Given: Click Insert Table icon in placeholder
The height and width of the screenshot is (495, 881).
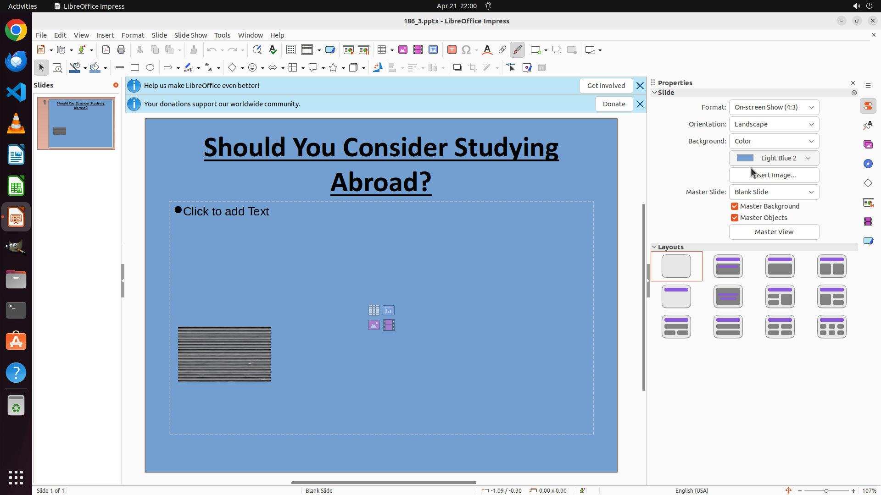Looking at the screenshot, I should pyautogui.click(x=374, y=310).
